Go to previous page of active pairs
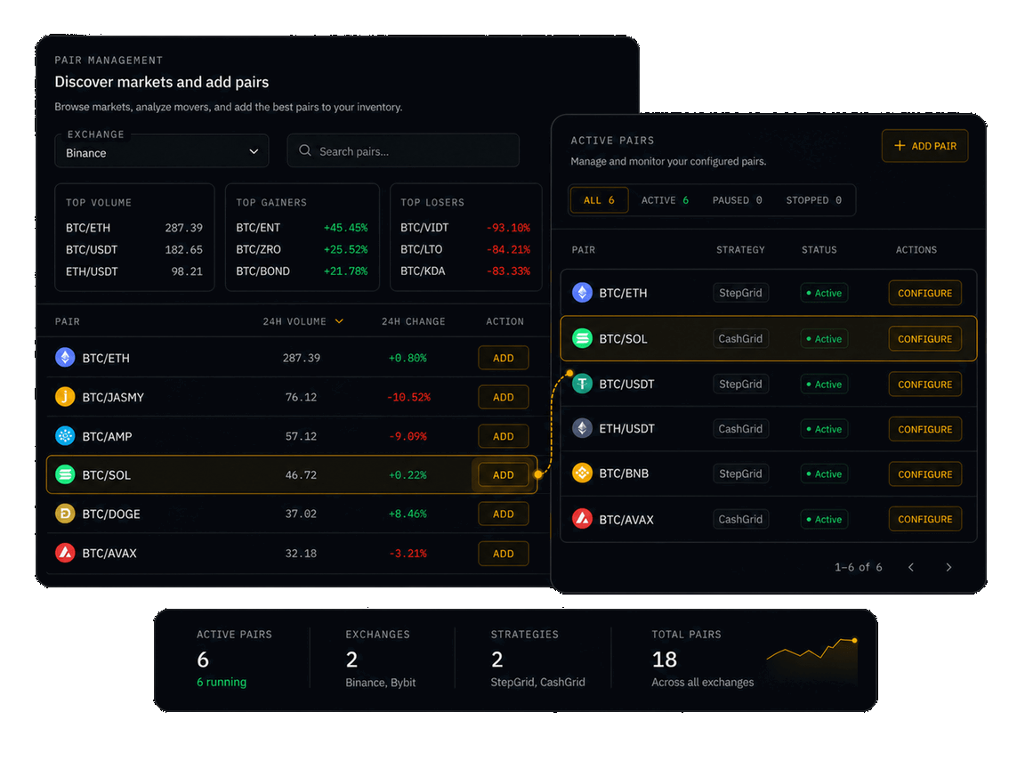The width and height of the screenshot is (1025, 769). pos(911,568)
